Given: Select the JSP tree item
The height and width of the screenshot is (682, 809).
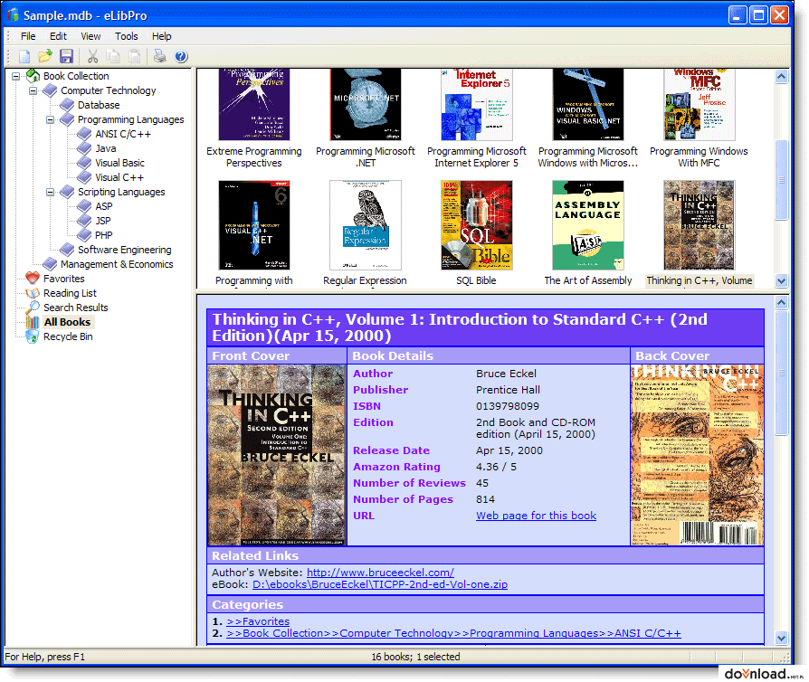Looking at the screenshot, I should click(x=102, y=221).
